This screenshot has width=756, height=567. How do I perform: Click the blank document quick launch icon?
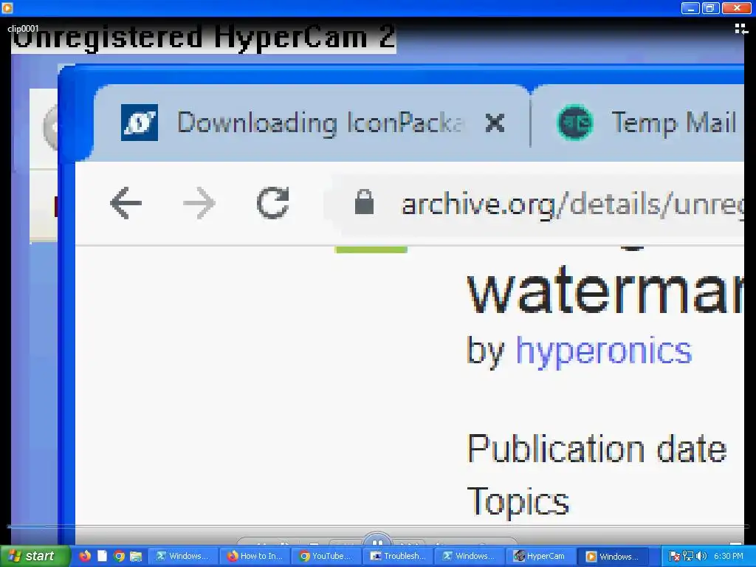102,556
